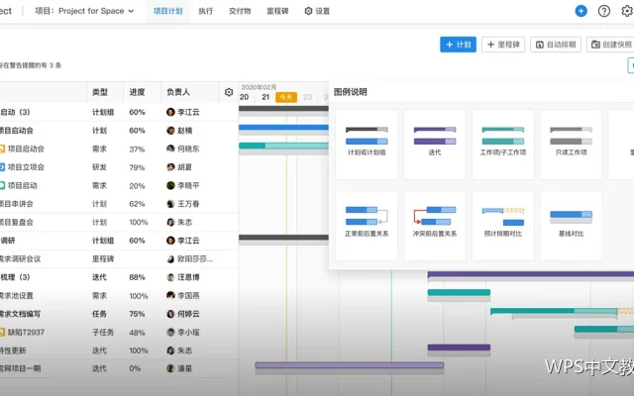
Task: Click the 计划或计划组 legend card
Action: [x=367, y=145]
